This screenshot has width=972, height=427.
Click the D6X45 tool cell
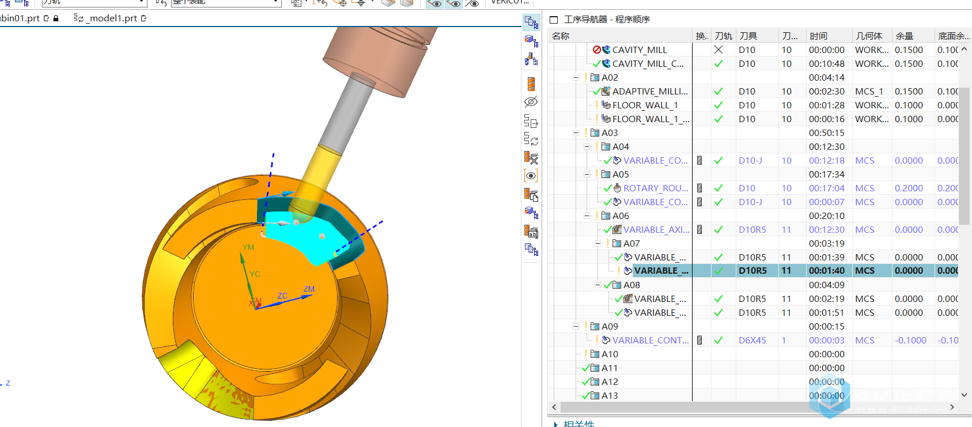tap(752, 340)
